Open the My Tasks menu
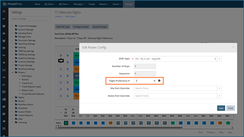This screenshot has width=244, height=137. tap(49, 4)
